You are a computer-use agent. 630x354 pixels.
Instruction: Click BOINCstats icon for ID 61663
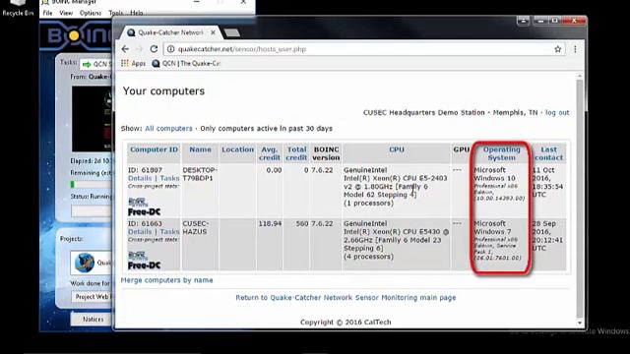(138, 256)
